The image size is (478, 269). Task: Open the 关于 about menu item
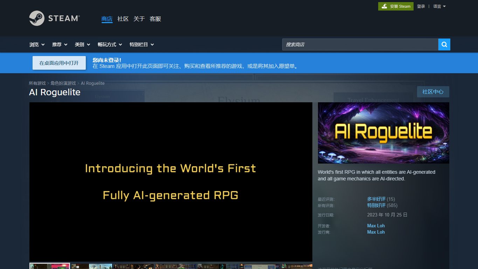[x=139, y=19]
